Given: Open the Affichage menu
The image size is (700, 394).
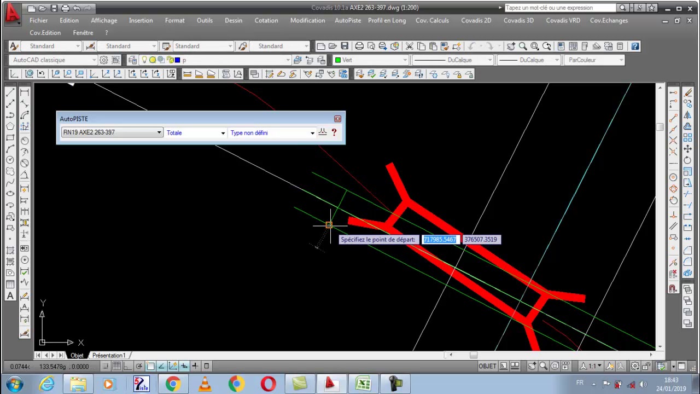Looking at the screenshot, I should (x=104, y=20).
